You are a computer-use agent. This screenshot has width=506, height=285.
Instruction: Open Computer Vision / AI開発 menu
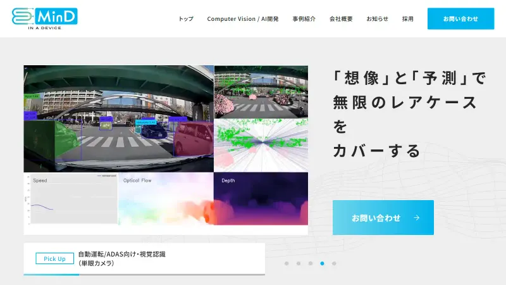243,19
